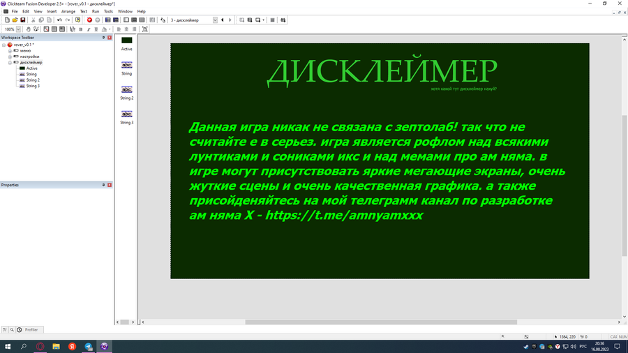
Task: Select String 2 in object list
Action: [x=126, y=93]
